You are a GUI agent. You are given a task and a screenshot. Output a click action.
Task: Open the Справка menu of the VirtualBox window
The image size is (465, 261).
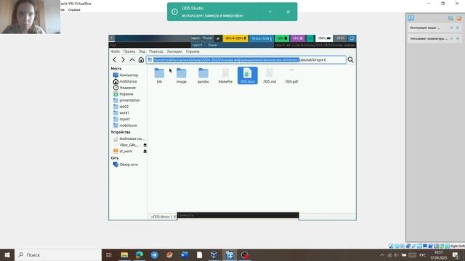74,9
